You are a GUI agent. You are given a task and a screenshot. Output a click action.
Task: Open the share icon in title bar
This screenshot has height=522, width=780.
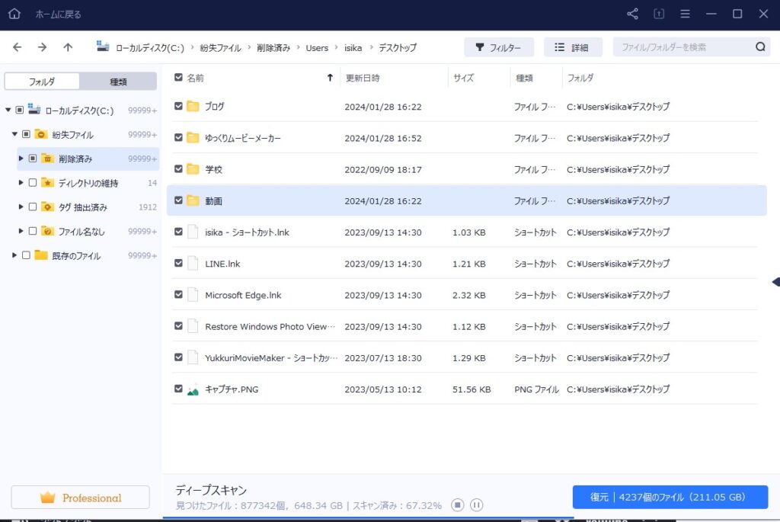pos(632,14)
